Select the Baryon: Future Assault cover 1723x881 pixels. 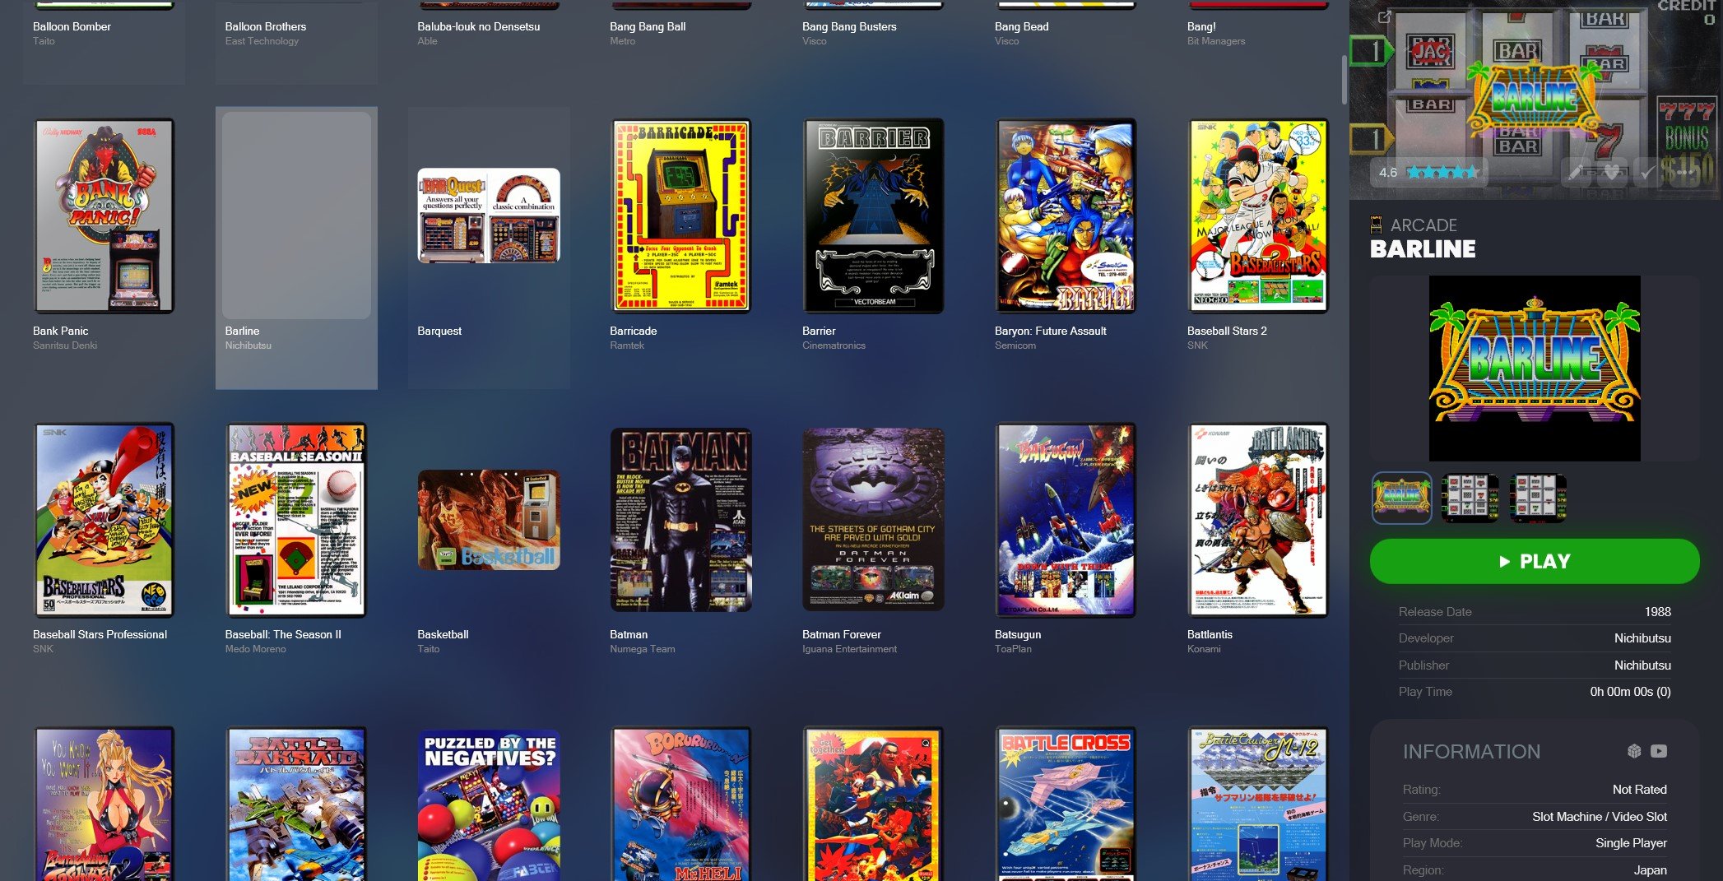1066,216
